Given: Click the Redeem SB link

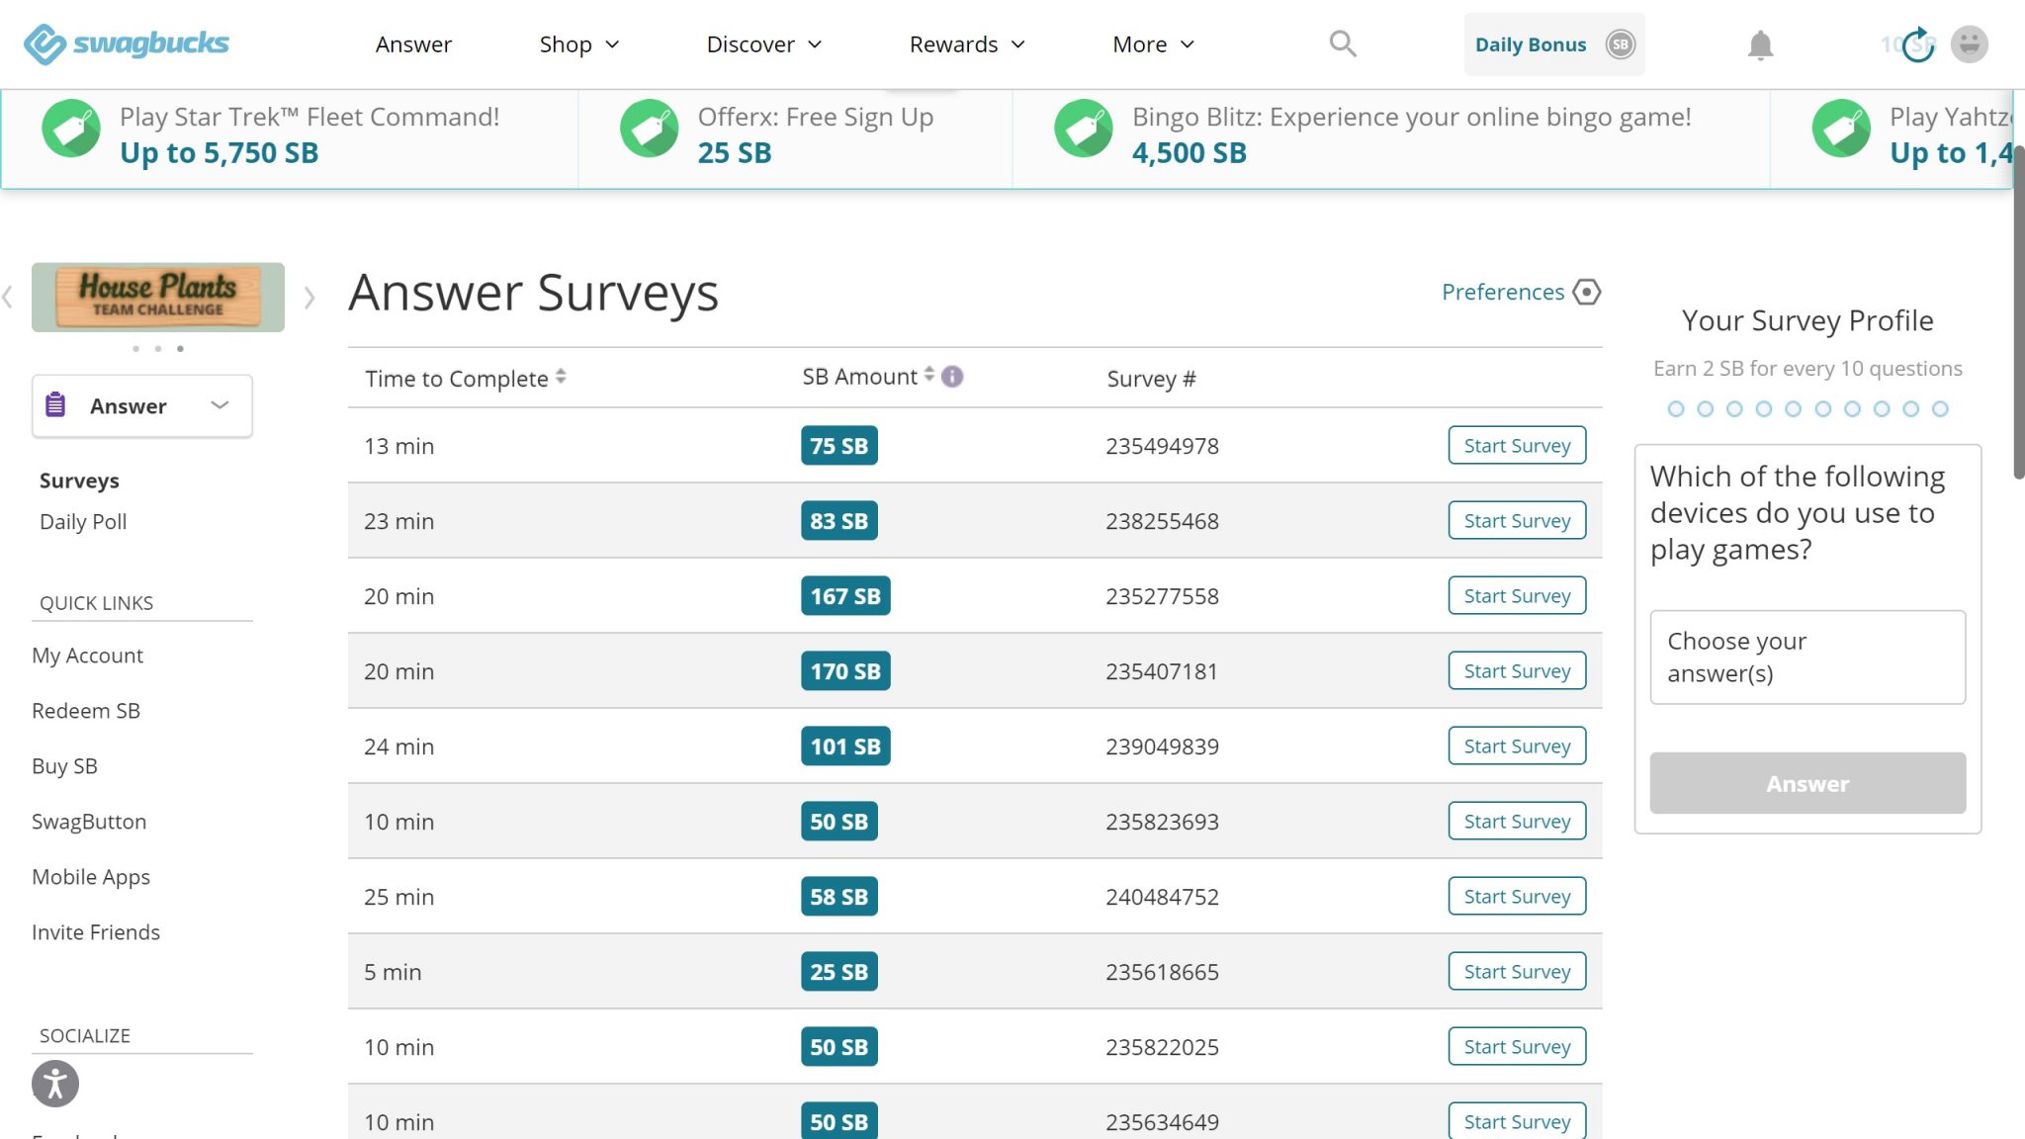Looking at the screenshot, I should (85, 710).
